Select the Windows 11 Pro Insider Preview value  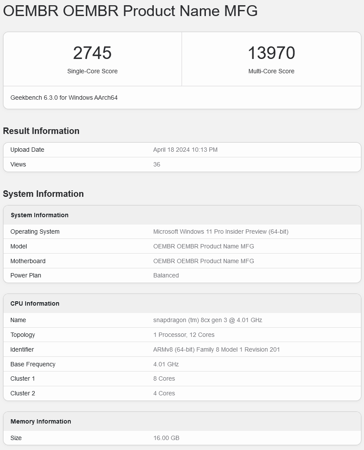[x=221, y=232]
